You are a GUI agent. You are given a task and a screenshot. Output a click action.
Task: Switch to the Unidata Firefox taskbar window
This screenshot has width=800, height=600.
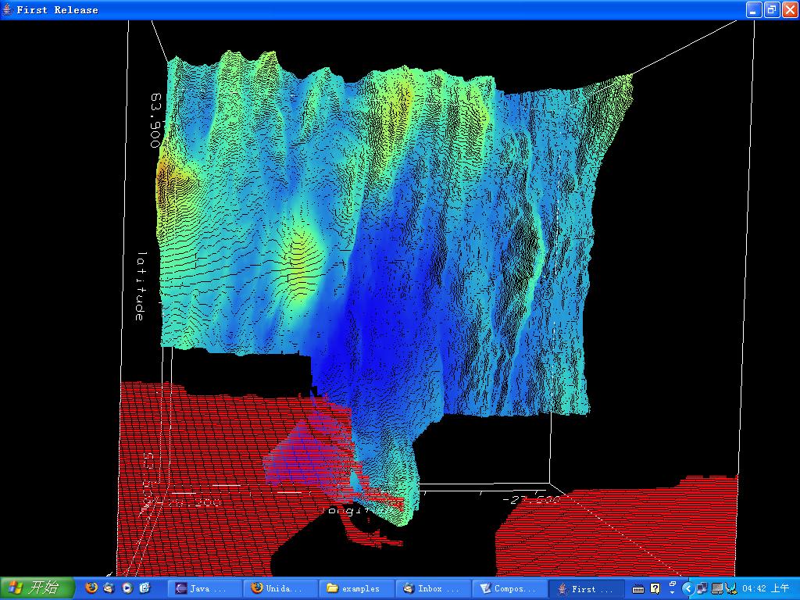click(278, 588)
